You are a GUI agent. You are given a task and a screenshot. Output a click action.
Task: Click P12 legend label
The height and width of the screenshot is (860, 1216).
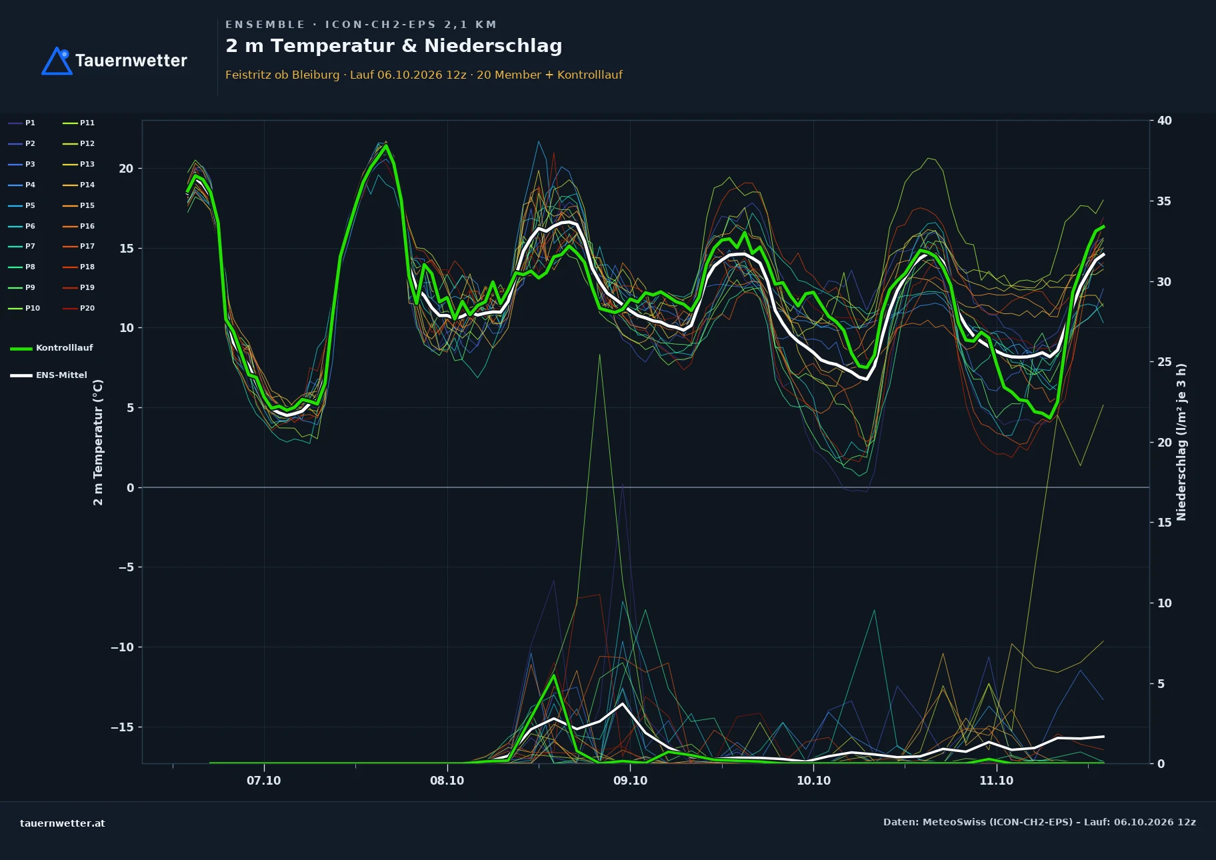coord(87,143)
